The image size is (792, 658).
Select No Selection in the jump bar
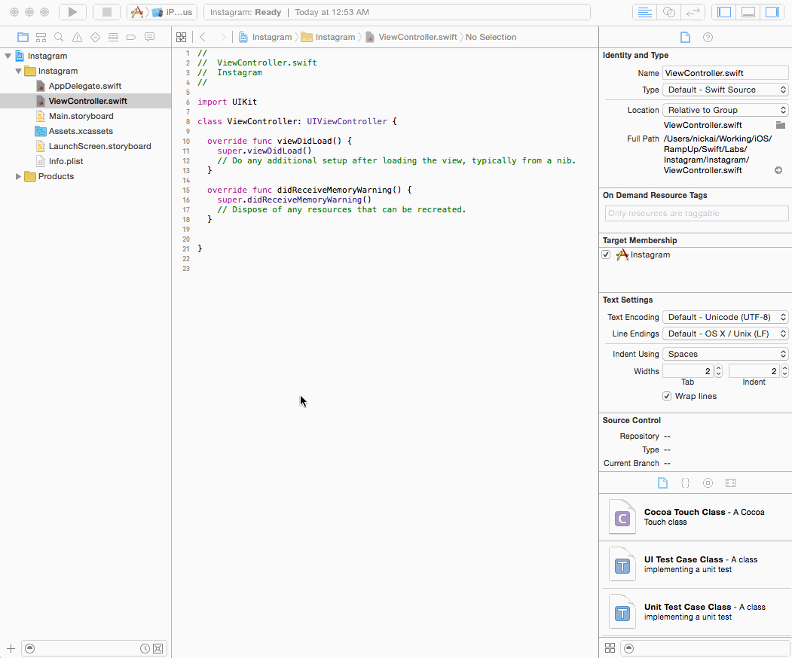click(x=491, y=37)
